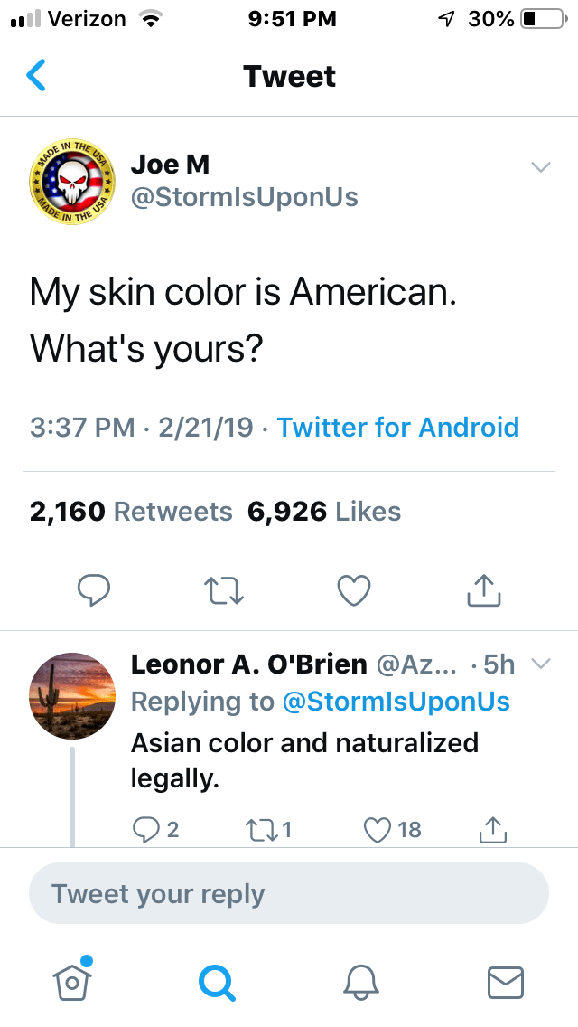
Task: Like the main tweet with heart icon
Action: tap(354, 589)
